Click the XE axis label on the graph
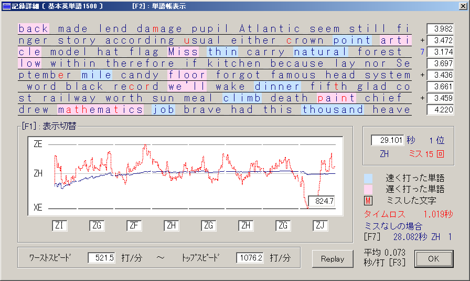Viewport: 470px width, 281px height. coord(38,207)
